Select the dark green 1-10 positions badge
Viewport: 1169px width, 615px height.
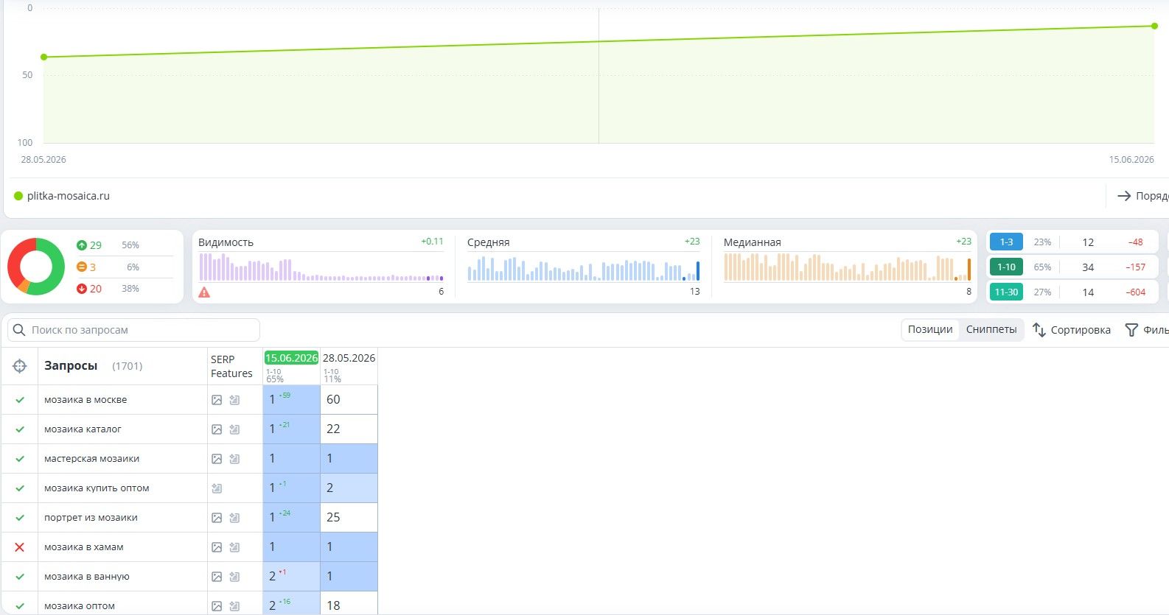pyautogui.click(x=1006, y=267)
